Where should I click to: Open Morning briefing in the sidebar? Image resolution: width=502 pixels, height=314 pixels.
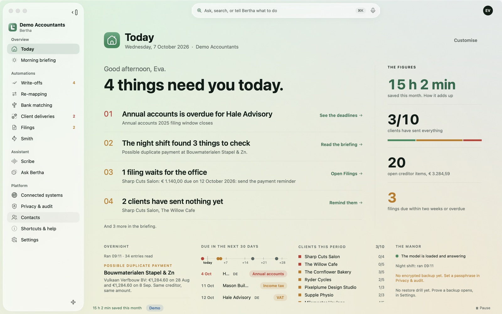[43, 60]
